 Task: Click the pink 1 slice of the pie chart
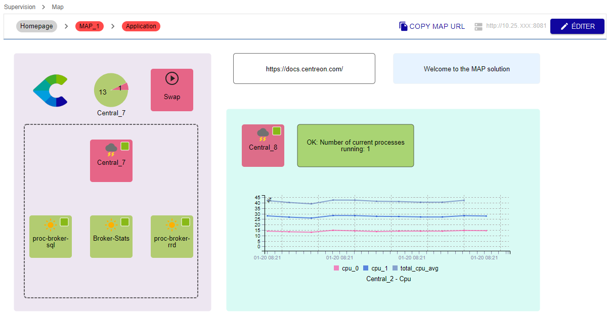123,87
